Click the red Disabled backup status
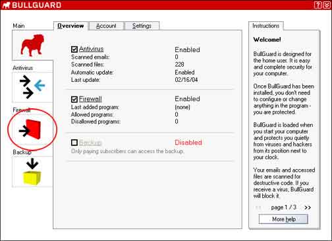 (x=188, y=143)
